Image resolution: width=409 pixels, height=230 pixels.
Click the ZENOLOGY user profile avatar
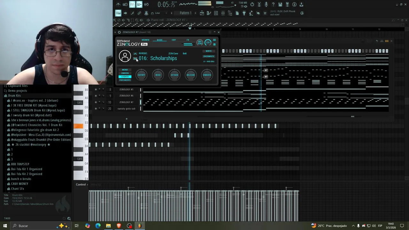[125, 56]
